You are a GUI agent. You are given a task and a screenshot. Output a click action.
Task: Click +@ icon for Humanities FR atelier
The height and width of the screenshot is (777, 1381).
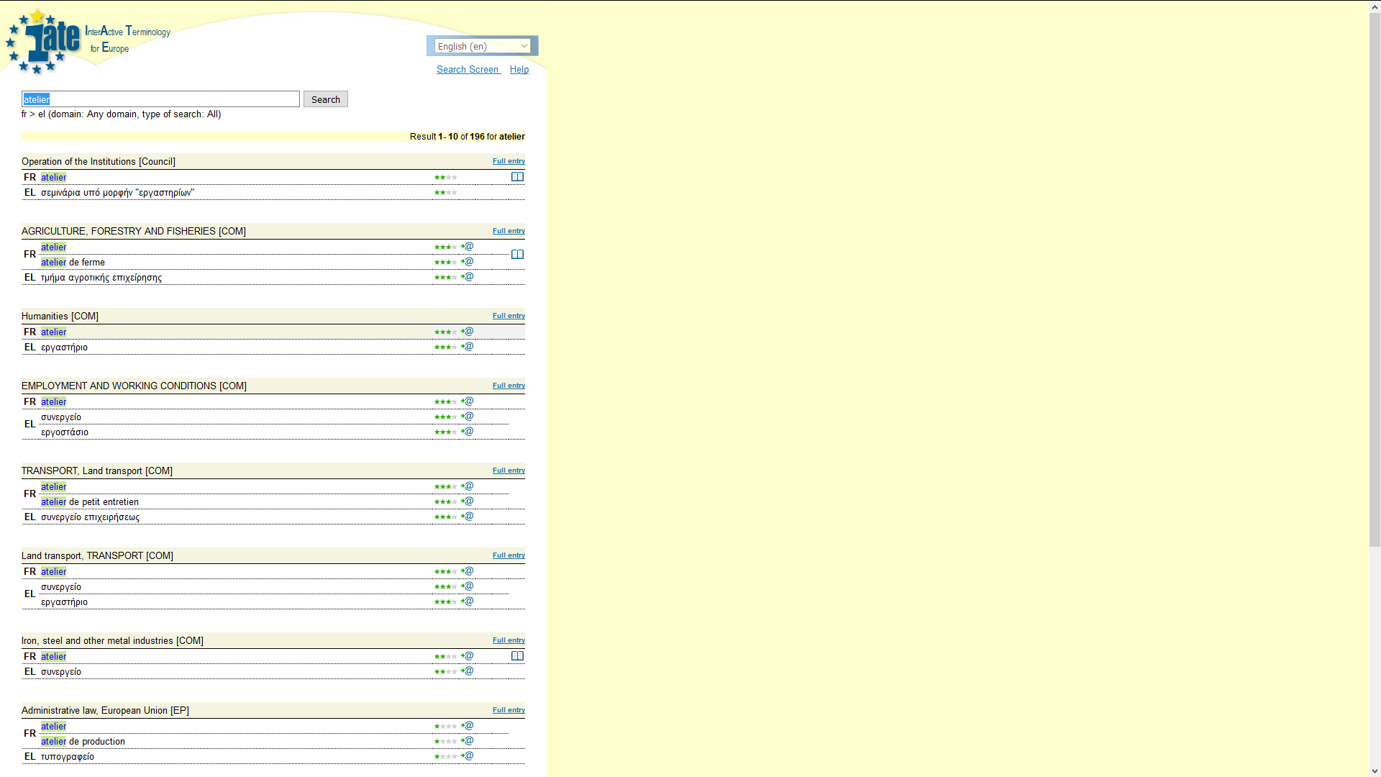pyautogui.click(x=468, y=332)
